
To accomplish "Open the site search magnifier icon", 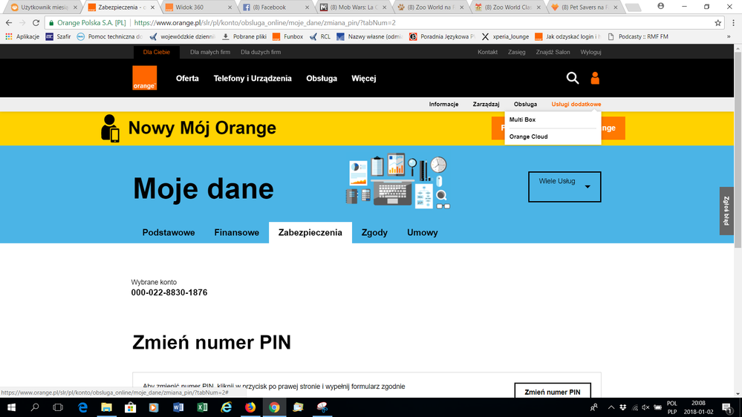I will tap(573, 78).
